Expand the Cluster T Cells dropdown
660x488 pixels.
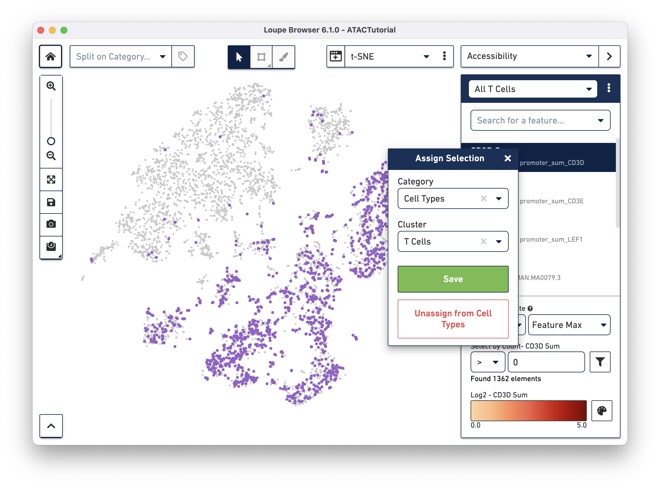point(498,242)
